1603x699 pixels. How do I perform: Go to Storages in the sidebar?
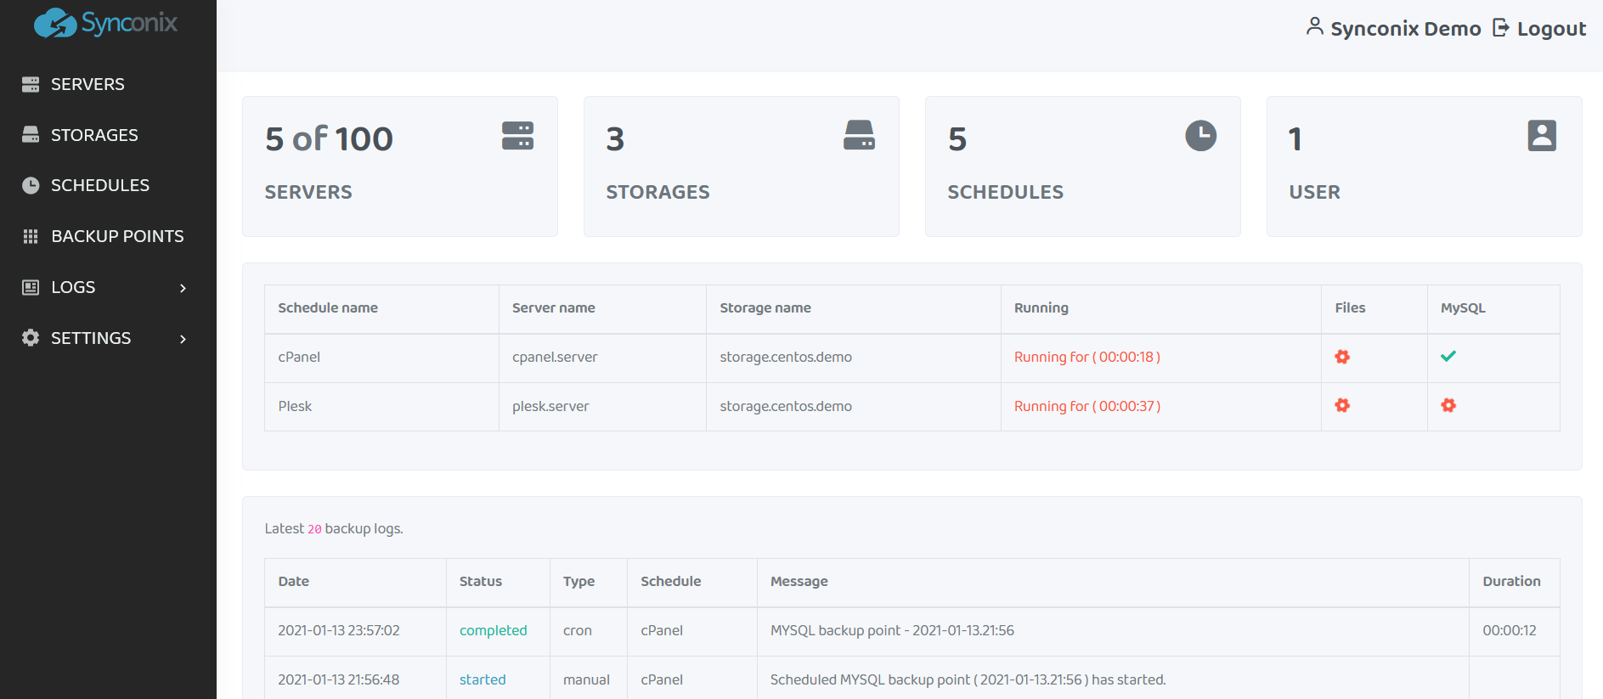(94, 135)
